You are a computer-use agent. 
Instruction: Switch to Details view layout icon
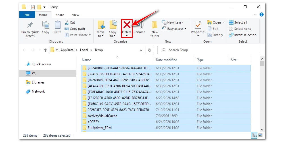tap(254, 135)
